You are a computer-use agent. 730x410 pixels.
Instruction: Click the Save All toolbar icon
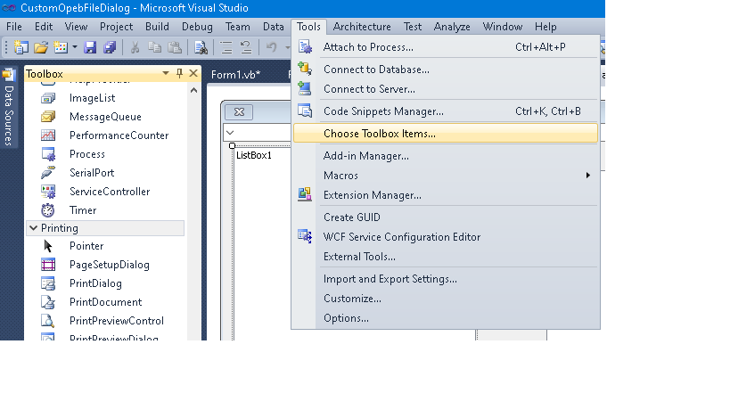[x=110, y=47]
